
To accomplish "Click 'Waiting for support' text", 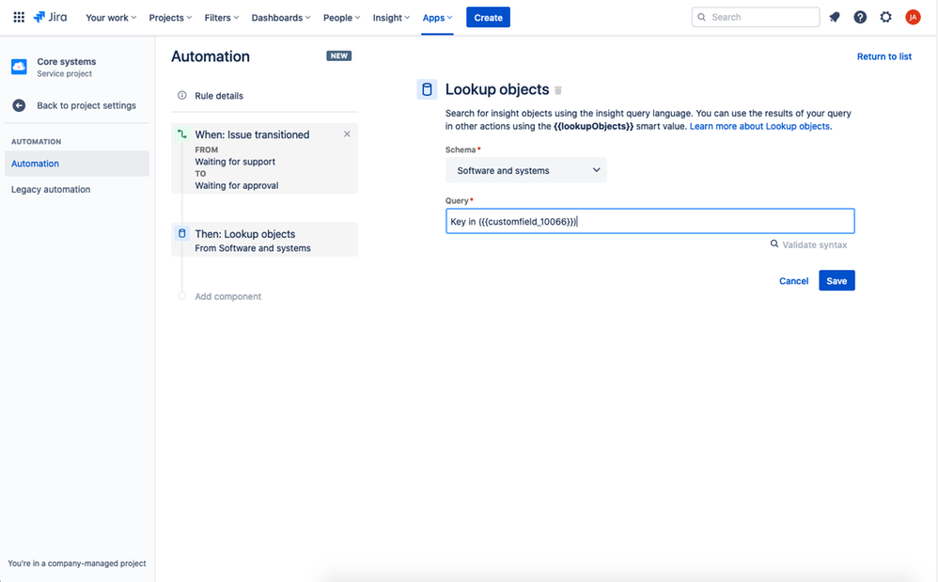I will (235, 162).
